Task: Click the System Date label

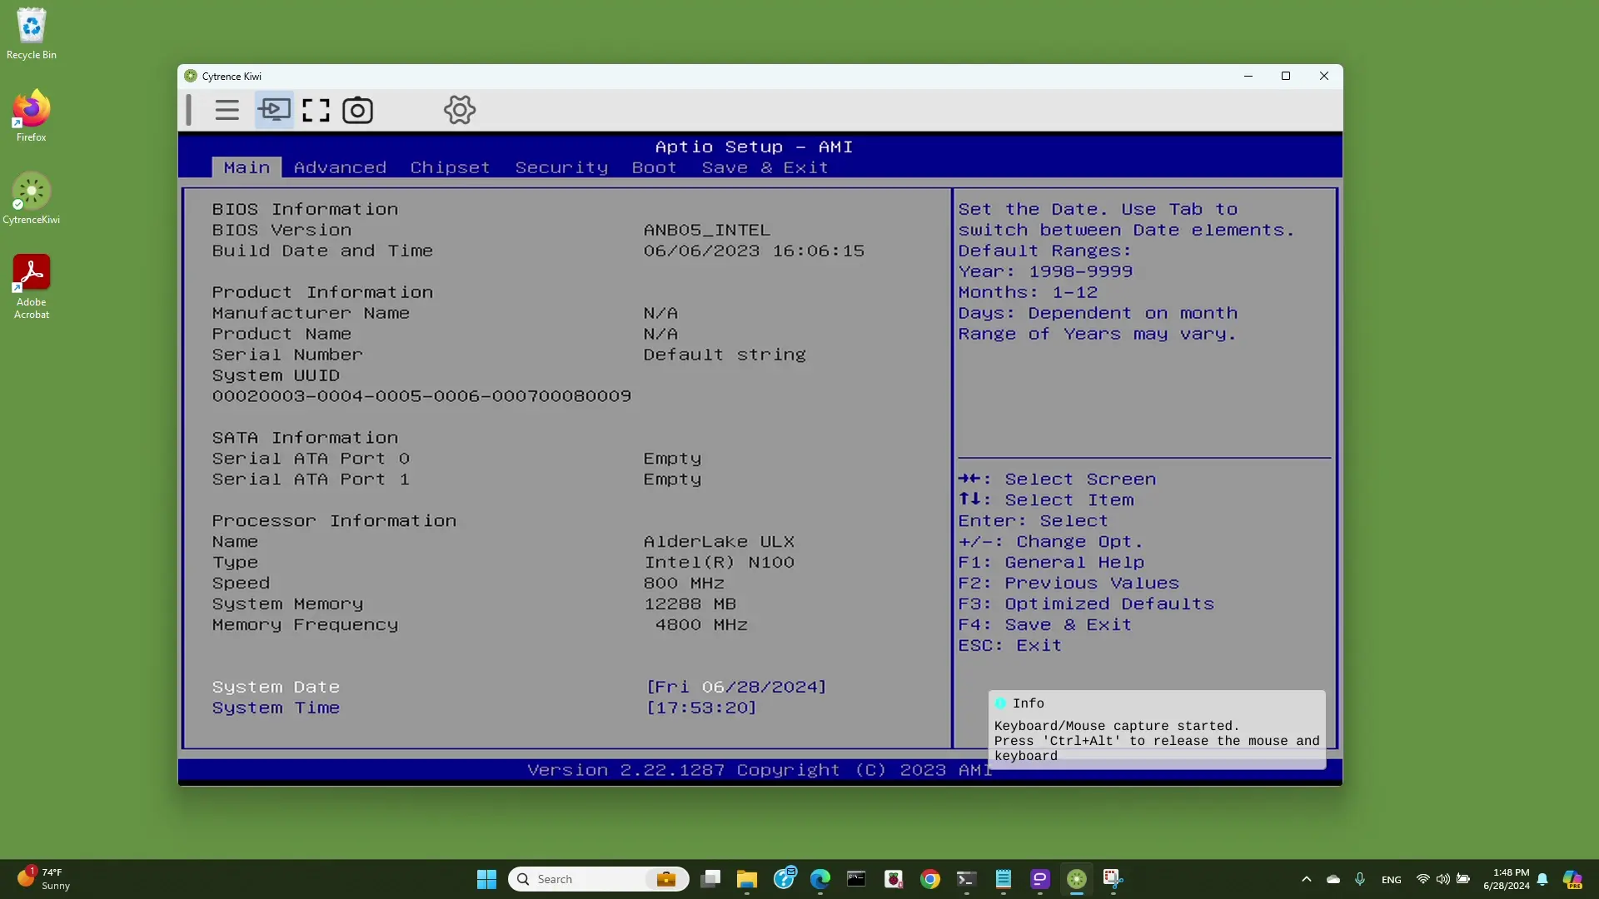Action: (x=276, y=687)
